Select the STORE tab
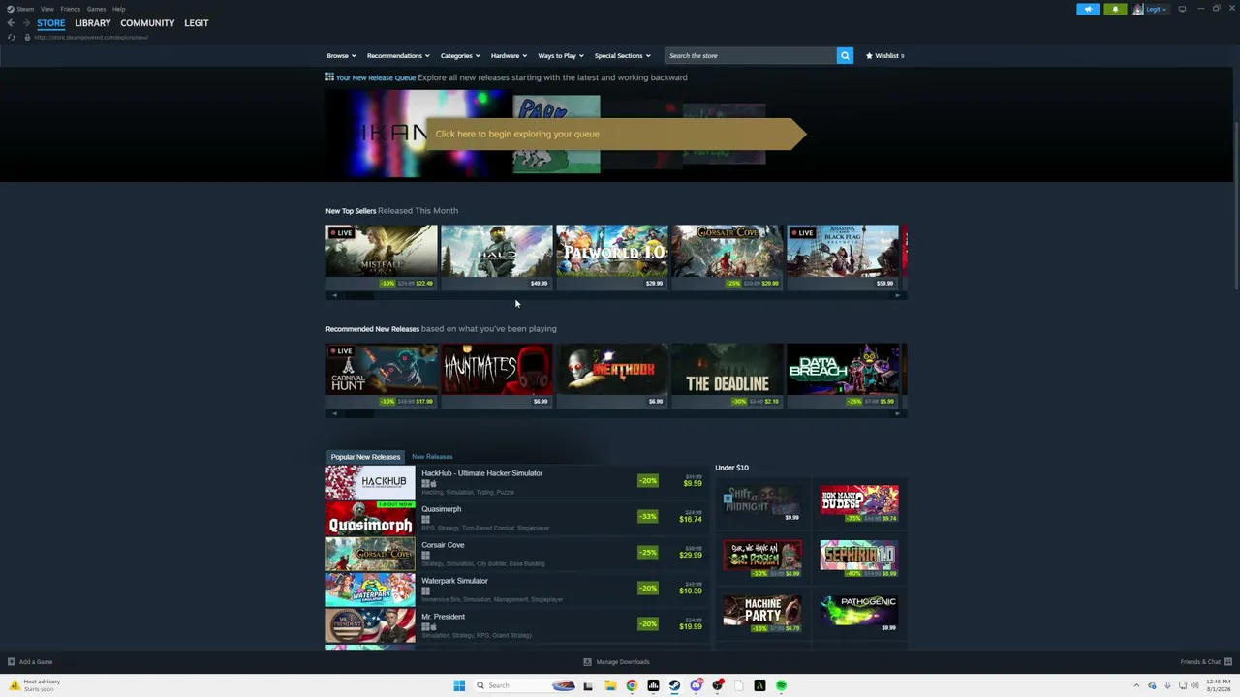1240x697 pixels. pos(51,23)
